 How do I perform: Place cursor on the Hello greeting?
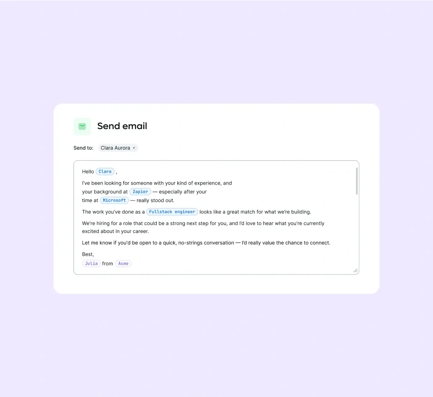(88, 172)
